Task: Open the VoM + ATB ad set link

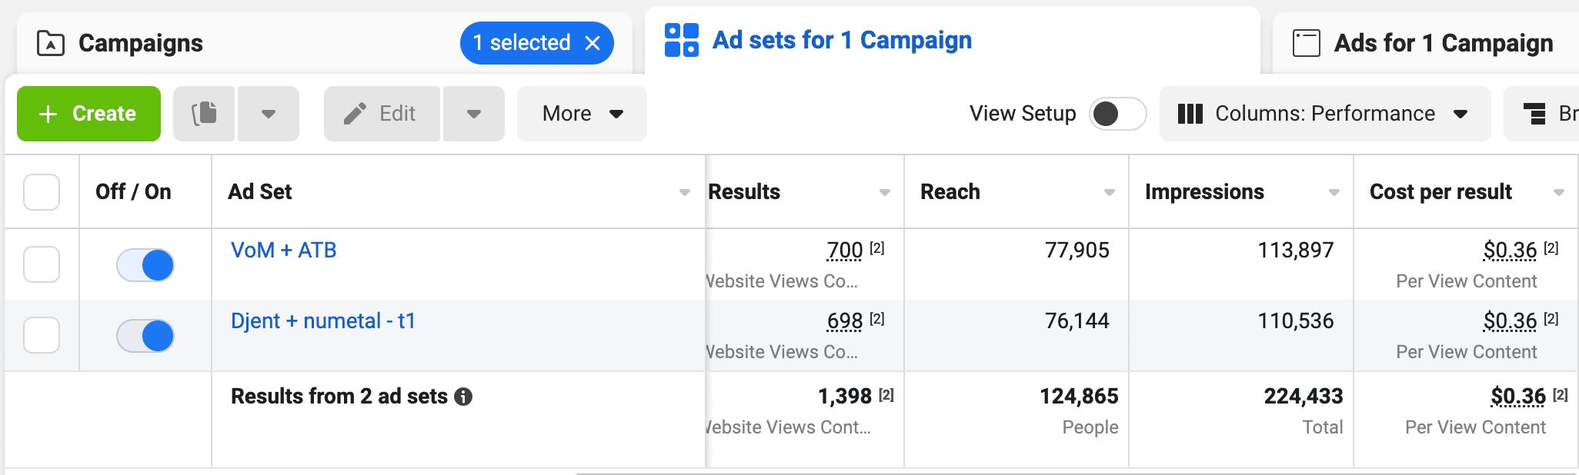Action: (284, 251)
